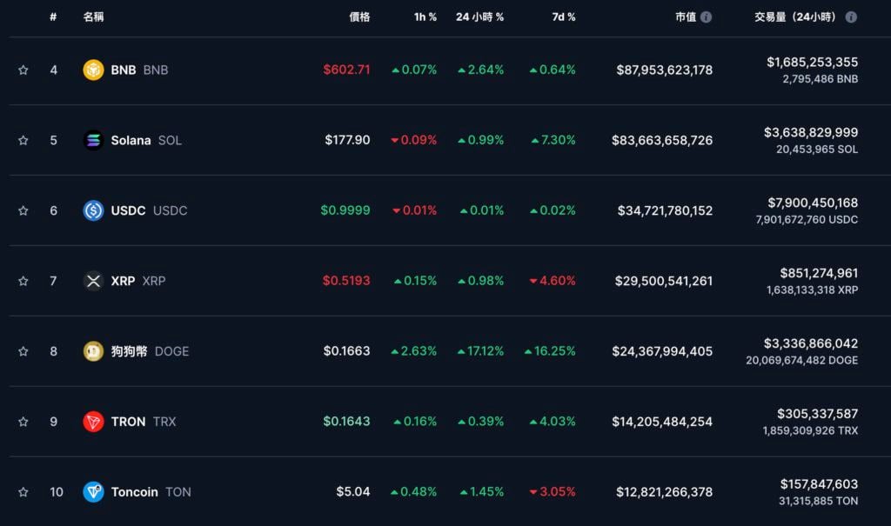Click TRON market cap value $14,205,484,254
Screen dimensions: 891x526
tap(664, 422)
